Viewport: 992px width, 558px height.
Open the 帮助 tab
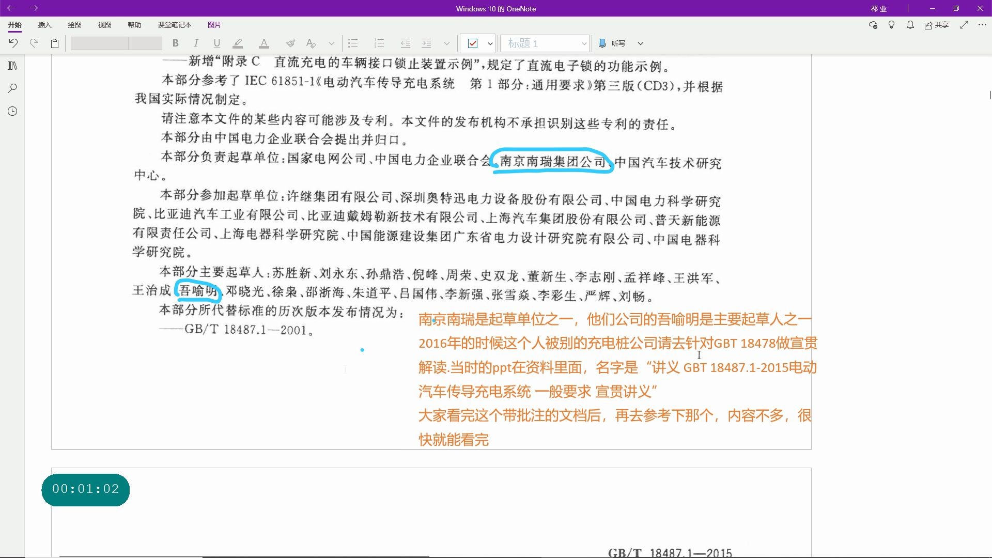click(135, 25)
